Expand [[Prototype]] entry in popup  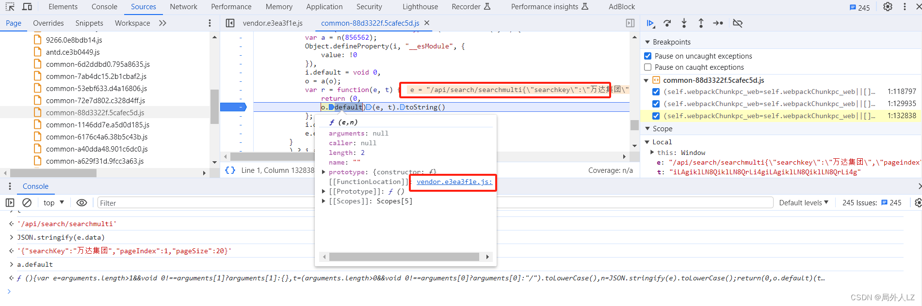(x=324, y=191)
